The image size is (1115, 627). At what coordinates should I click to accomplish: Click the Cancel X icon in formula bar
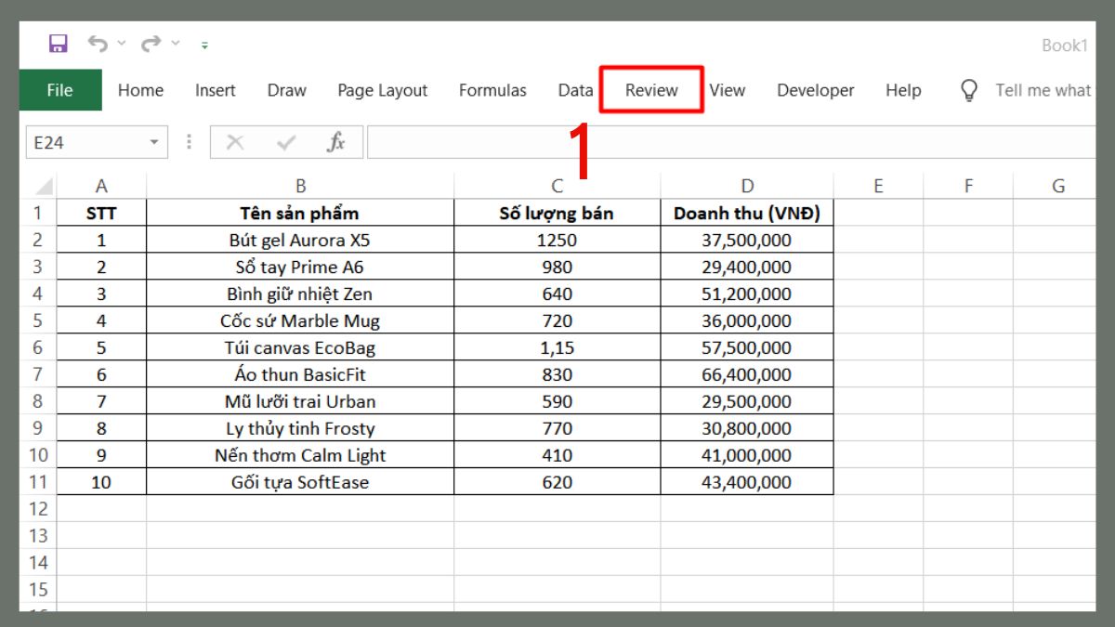(x=235, y=142)
